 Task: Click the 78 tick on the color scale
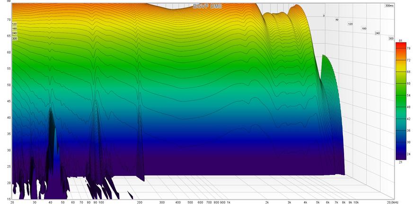click(409, 48)
